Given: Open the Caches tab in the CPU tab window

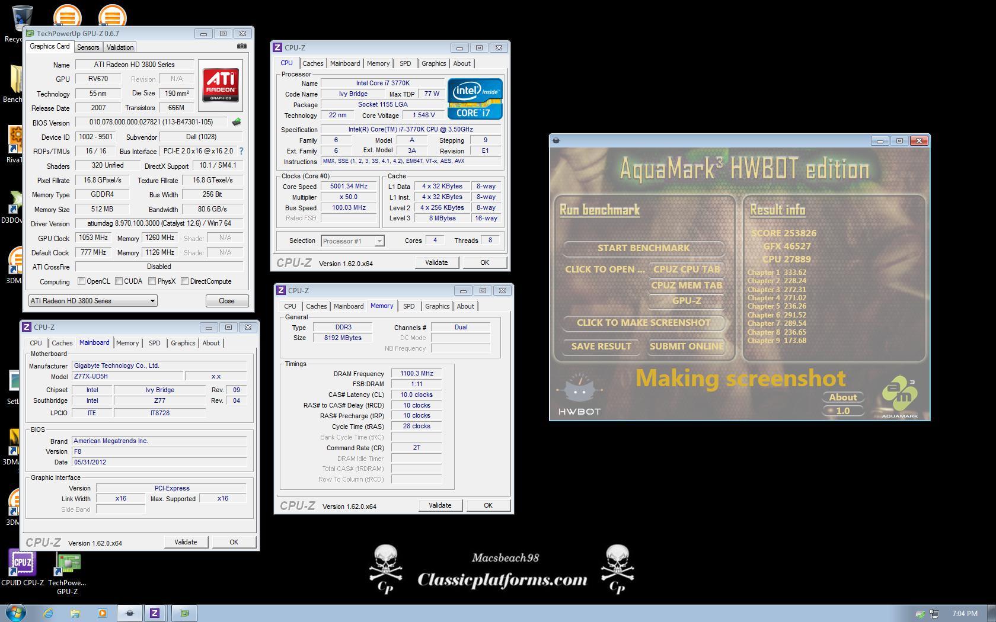Looking at the screenshot, I should (312, 63).
